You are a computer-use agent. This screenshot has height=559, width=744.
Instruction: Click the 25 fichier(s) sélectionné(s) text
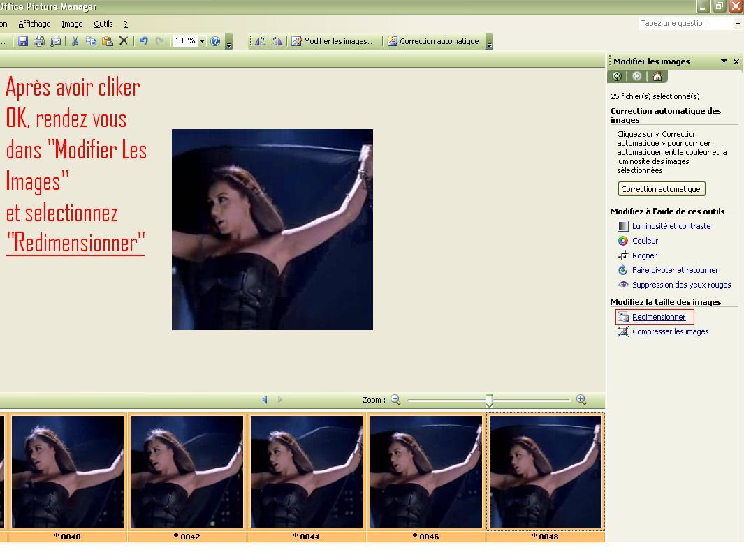point(655,96)
